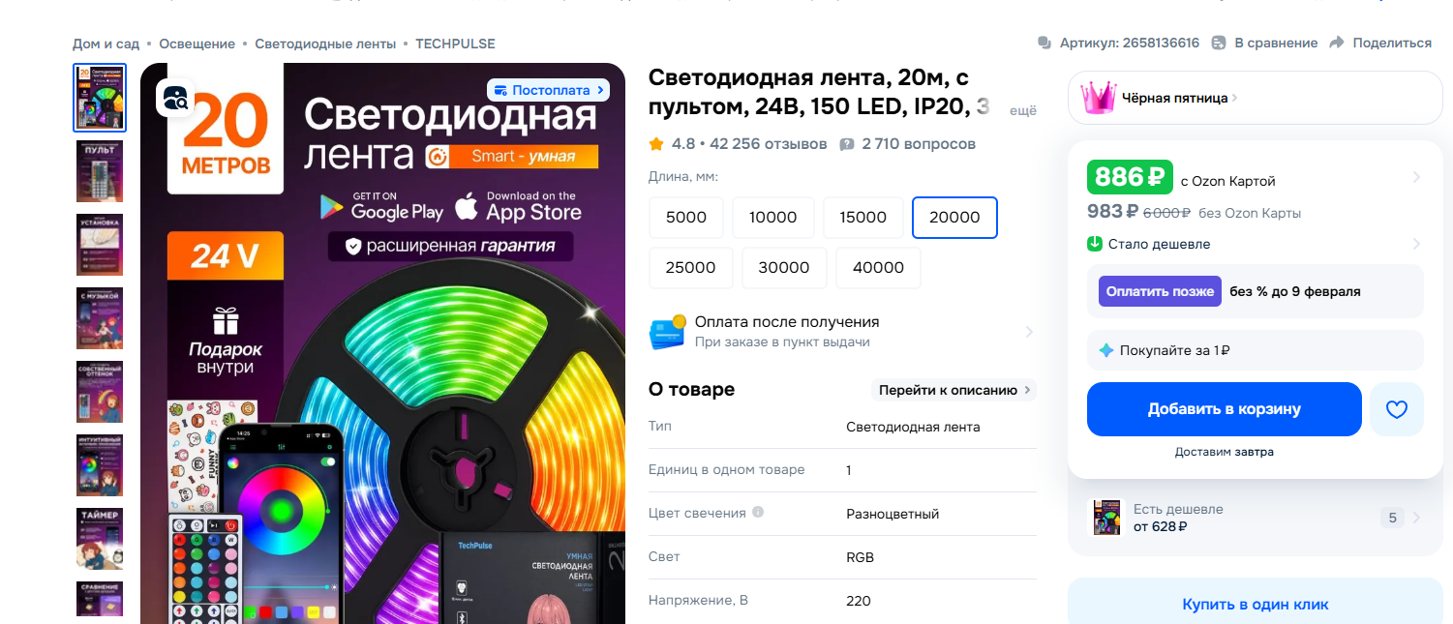Screen dimensions: 1453x624
Task: Open the Освещение breadcrumb category
Action: click(x=197, y=44)
